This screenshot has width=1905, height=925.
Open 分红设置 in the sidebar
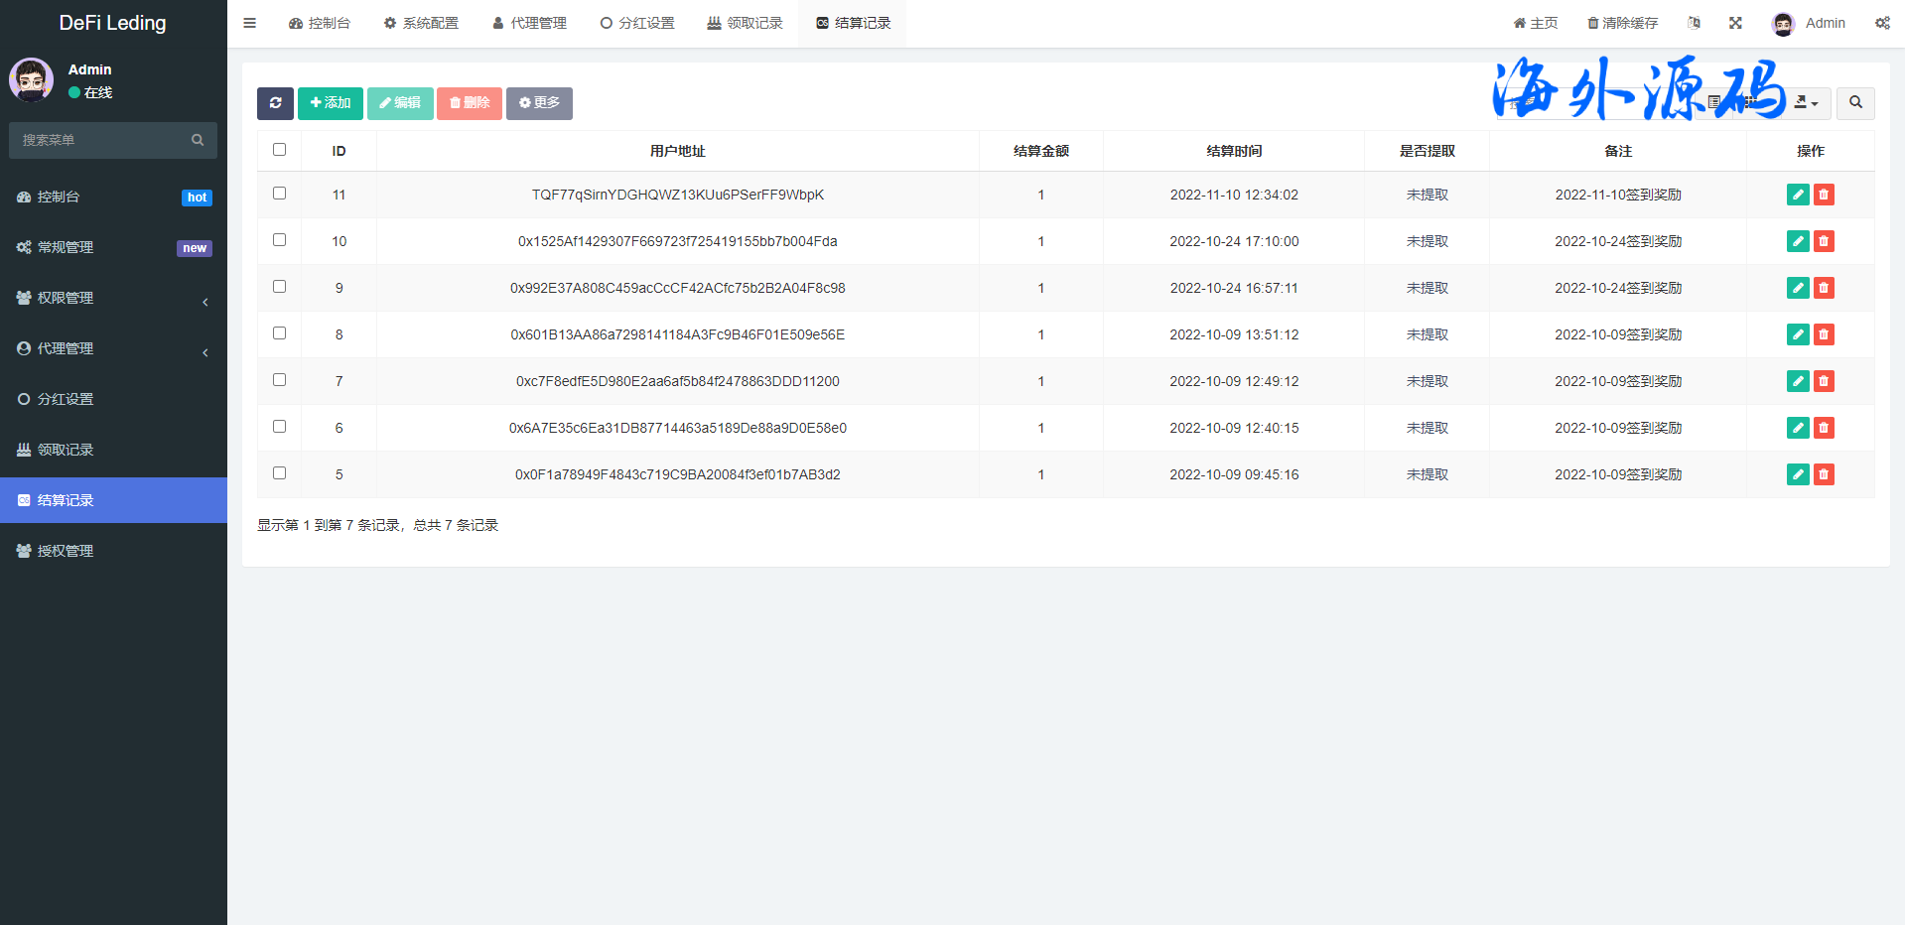66,399
